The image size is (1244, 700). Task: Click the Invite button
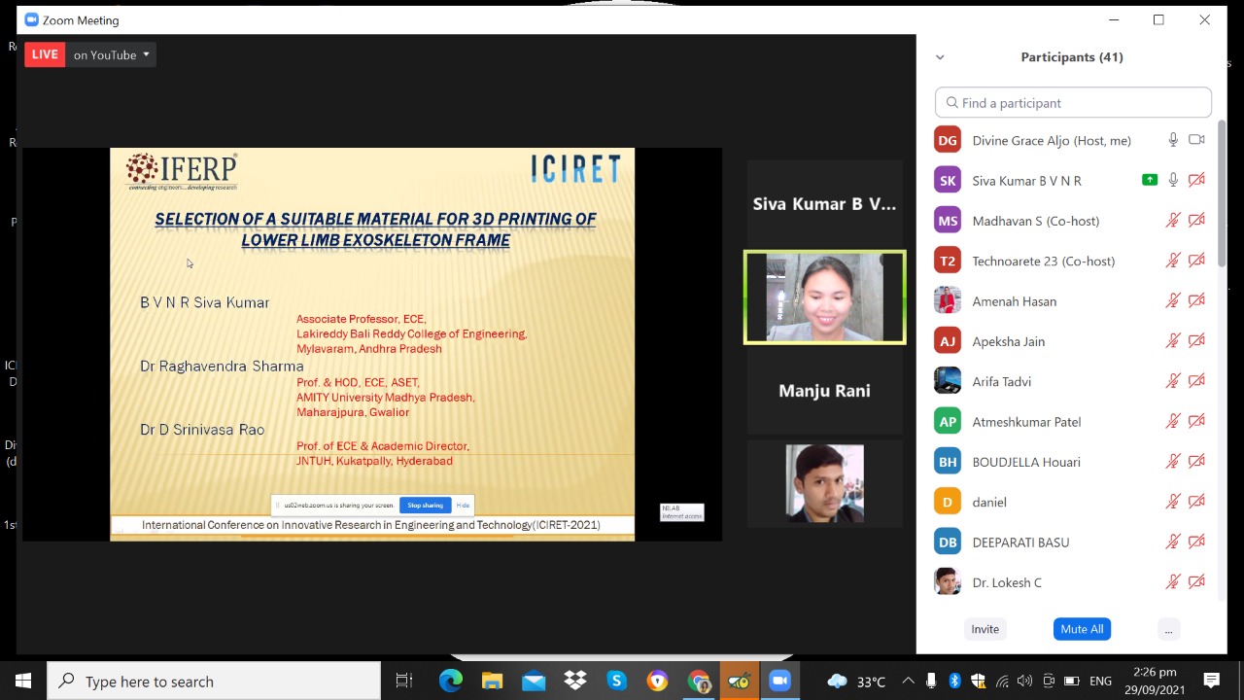tap(985, 629)
